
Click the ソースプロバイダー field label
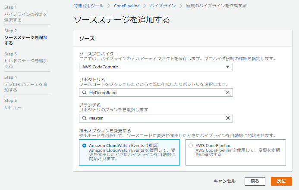click(98, 54)
